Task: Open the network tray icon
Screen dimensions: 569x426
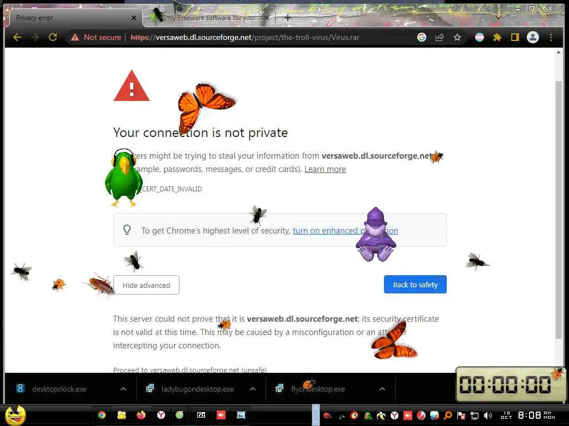Action: coord(475,415)
